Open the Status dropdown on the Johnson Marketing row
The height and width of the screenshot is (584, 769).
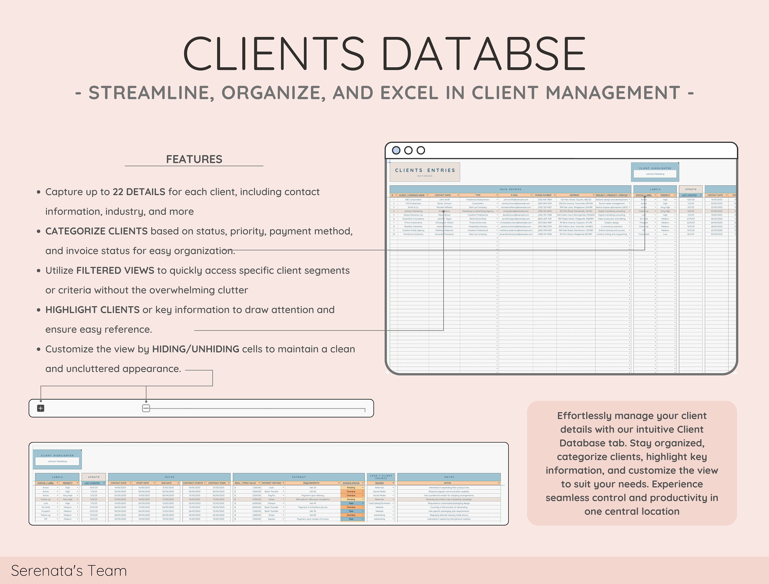click(x=655, y=212)
